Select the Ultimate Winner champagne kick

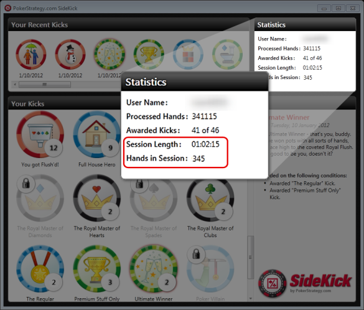tap(154, 268)
